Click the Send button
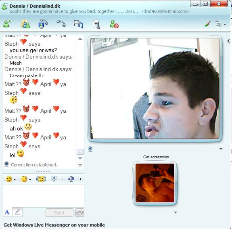The image size is (232, 229). (x=59, y=212)
